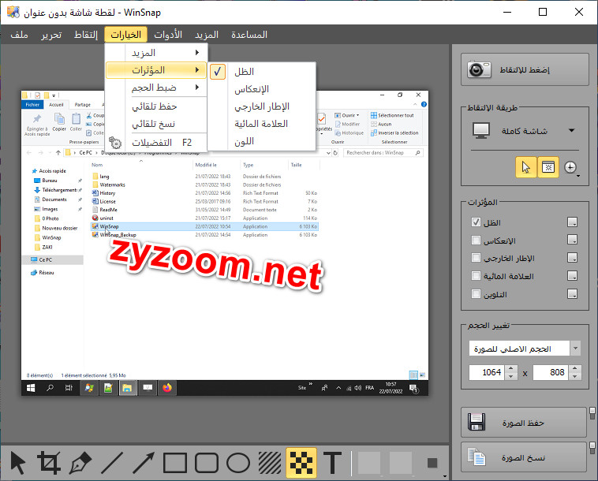Viewport: 598px width, 481px height.
Task: Open the الأدوات menu
Action: point(168,35)
